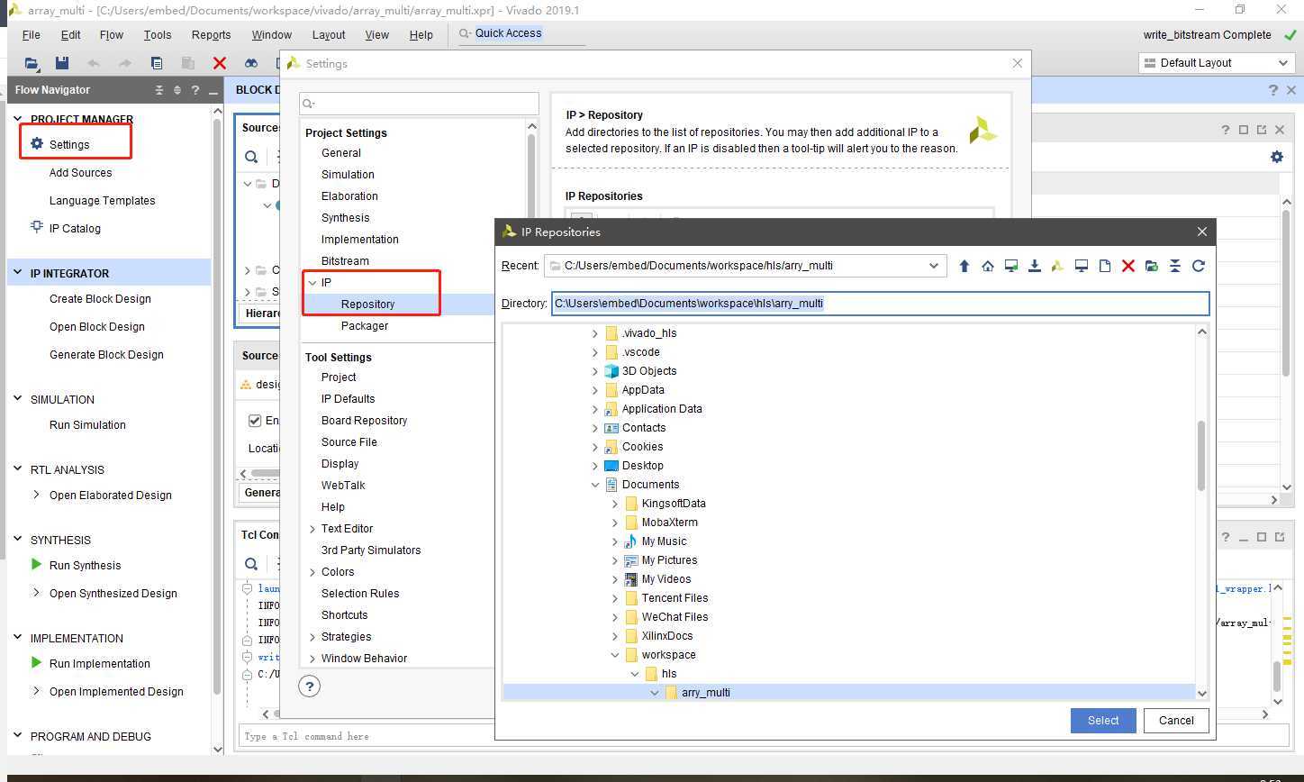Click Run Simulation in Flow Navigator
This screenshot has width=1304, height=782.
87,425
